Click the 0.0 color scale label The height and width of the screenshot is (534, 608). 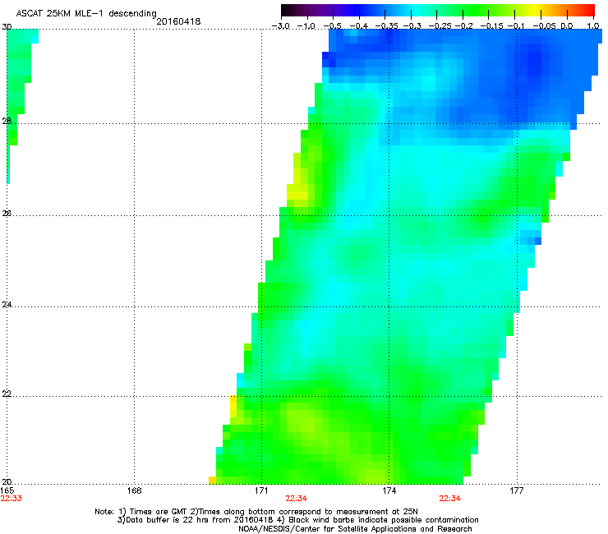coord(567,26)
